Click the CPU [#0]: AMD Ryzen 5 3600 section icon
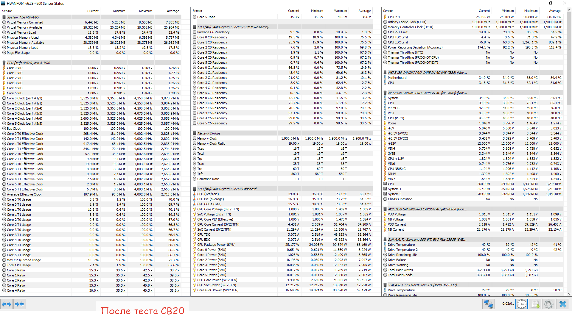 [4, 63]
